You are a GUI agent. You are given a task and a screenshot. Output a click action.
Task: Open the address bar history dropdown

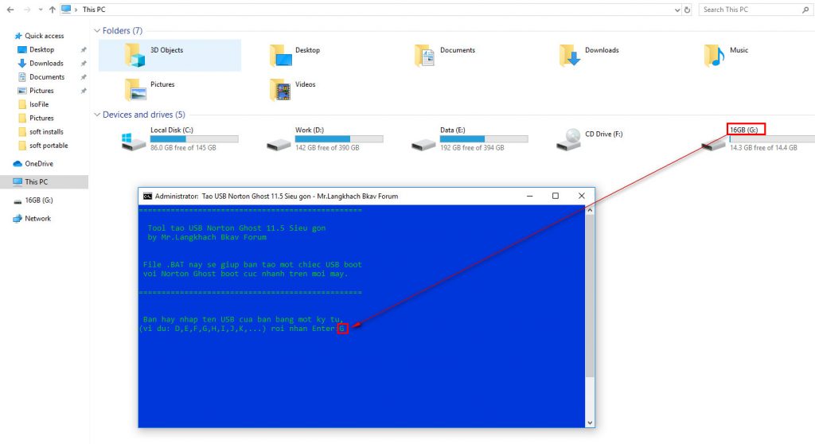[x=677, y=10]
